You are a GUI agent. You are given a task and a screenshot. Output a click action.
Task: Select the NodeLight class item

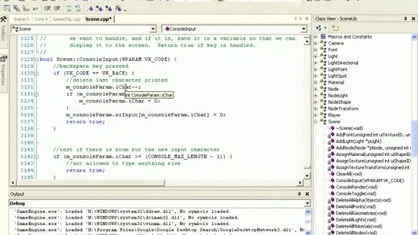coord(338,95)
